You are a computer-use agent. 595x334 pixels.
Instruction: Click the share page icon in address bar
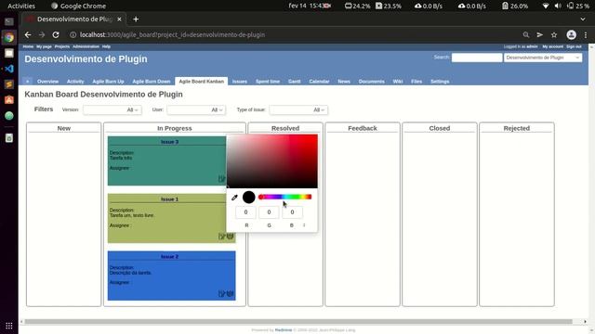pos(540,35)
